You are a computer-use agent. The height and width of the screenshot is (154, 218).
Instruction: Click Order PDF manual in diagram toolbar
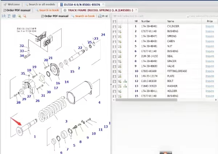click(x=55, y=16)
